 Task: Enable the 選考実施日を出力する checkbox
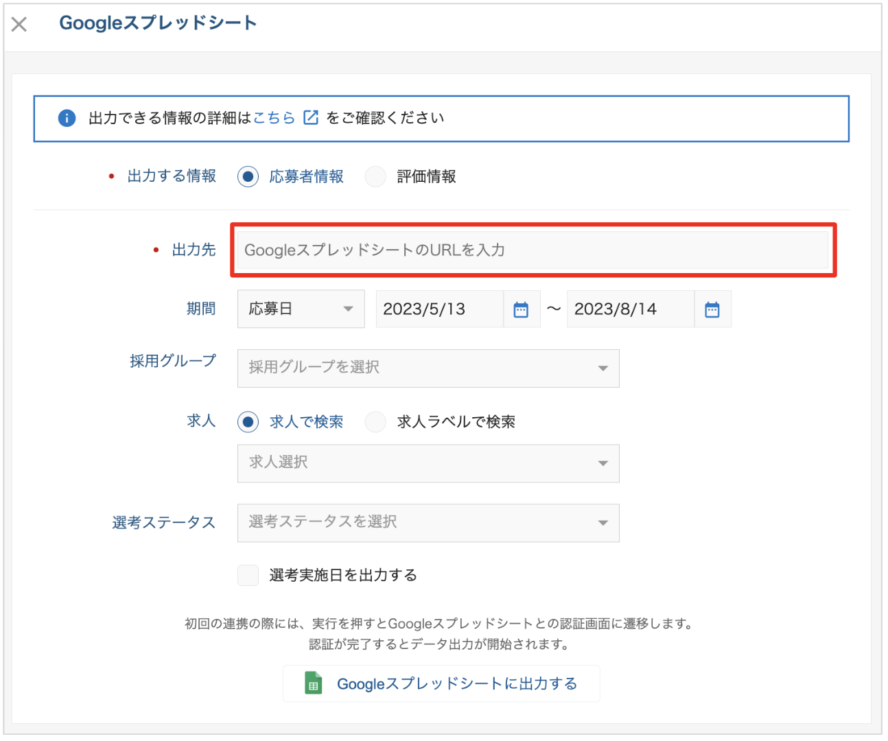coord(248,575)
